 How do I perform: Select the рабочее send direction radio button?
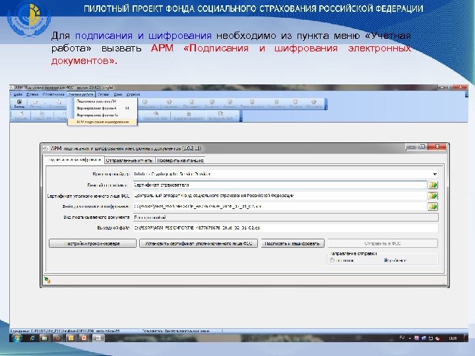tap(386, 260)
